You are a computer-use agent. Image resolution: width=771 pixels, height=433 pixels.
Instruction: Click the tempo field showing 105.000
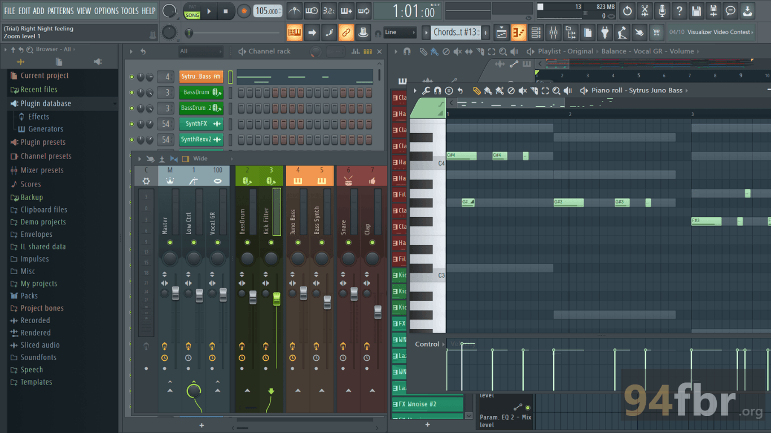(268, 11)
